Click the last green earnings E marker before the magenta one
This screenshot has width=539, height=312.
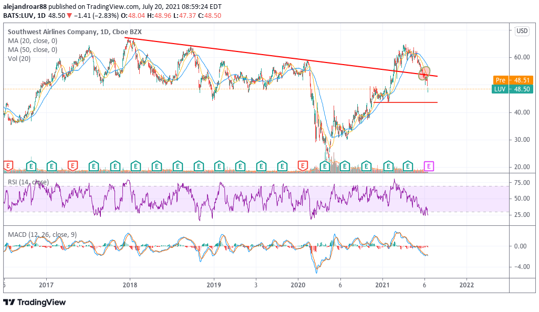(x=408, y=167)
